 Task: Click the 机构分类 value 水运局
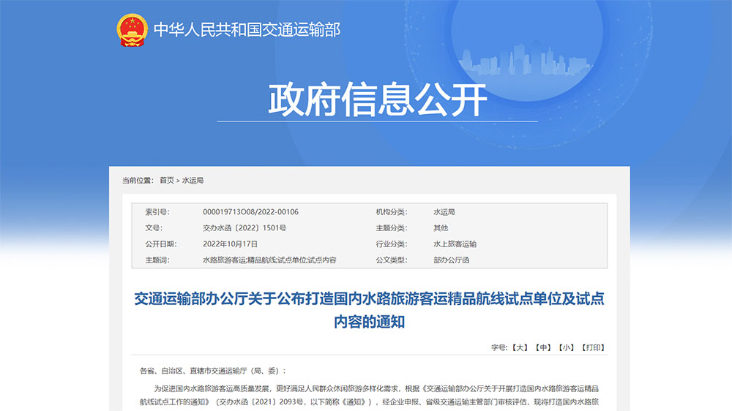pos(444,212)
